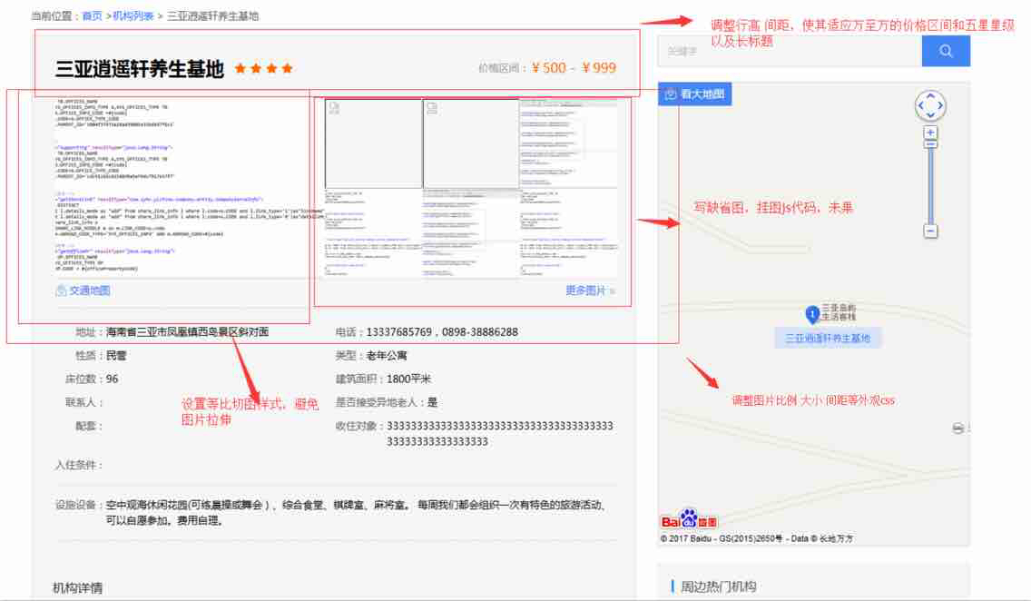Click the 三亚逍遥轩养生基地 map label

[827, 338]
